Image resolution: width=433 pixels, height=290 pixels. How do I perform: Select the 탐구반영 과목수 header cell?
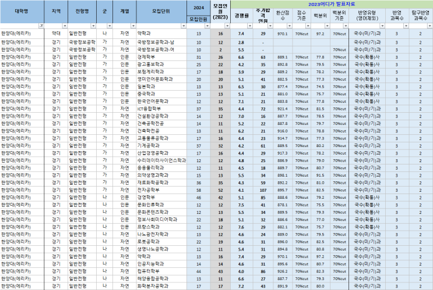point(421,16)
